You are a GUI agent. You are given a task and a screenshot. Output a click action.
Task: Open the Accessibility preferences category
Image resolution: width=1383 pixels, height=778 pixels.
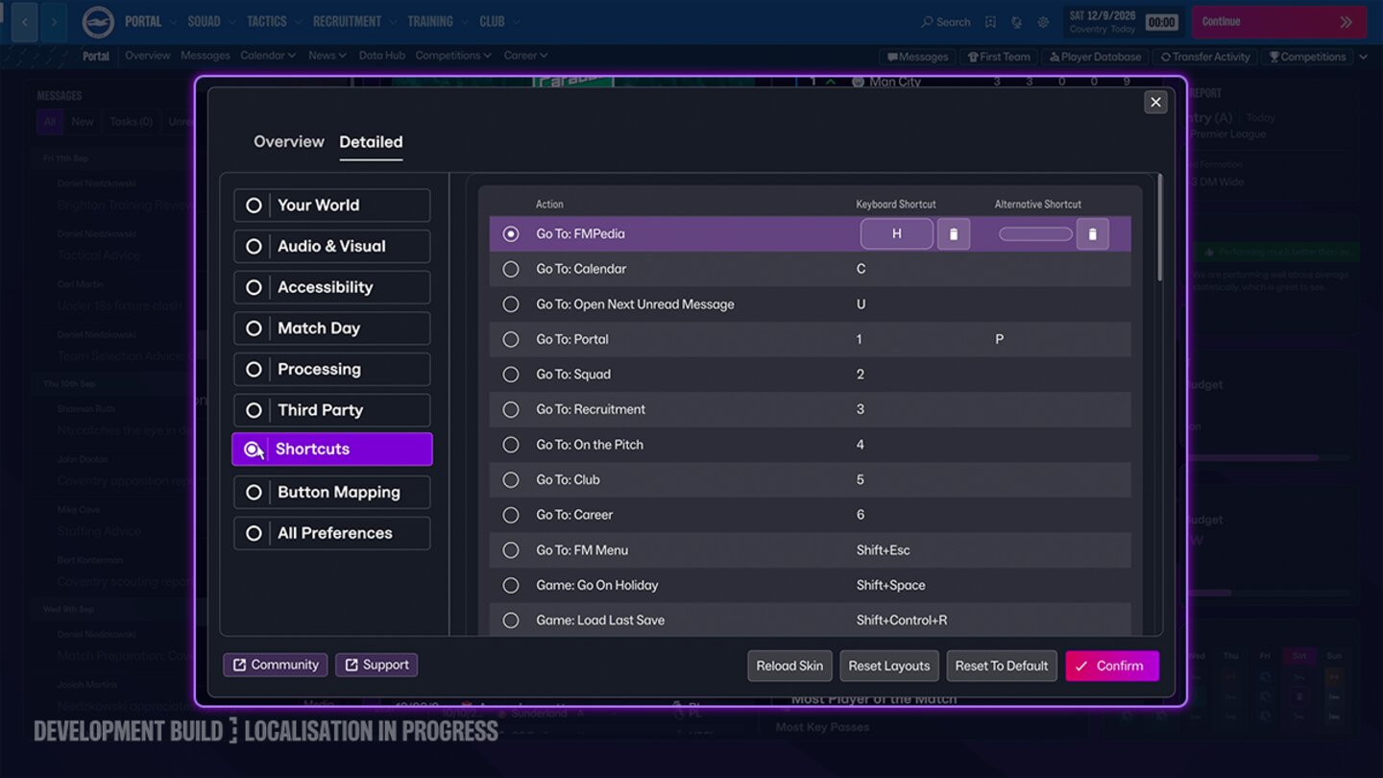tap(331, 287)
